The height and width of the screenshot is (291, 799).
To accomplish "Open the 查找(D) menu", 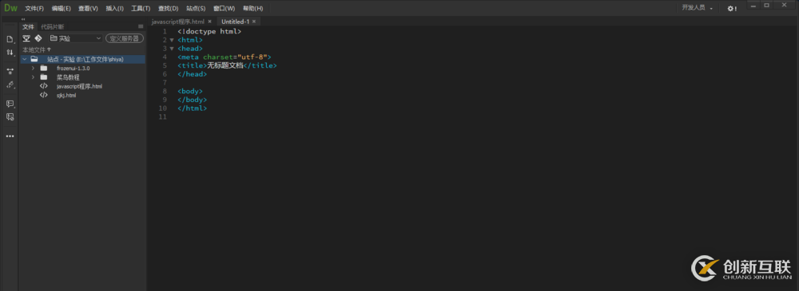I will (x=168, y=9).
